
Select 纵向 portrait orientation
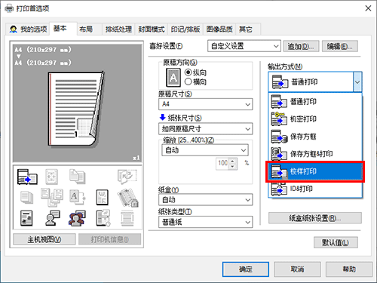pos(195,72)
